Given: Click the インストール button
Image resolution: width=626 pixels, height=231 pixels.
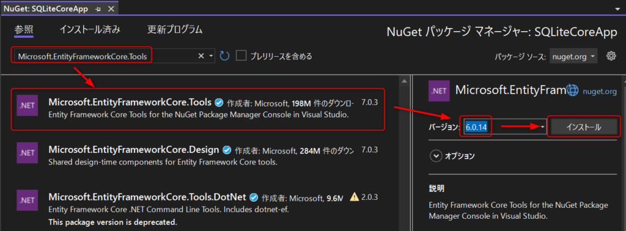Looking at the screenshot, I should (583, 127).
